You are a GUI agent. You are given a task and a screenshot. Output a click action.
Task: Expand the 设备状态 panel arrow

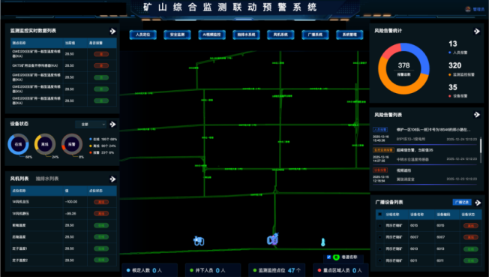point(112,125)
